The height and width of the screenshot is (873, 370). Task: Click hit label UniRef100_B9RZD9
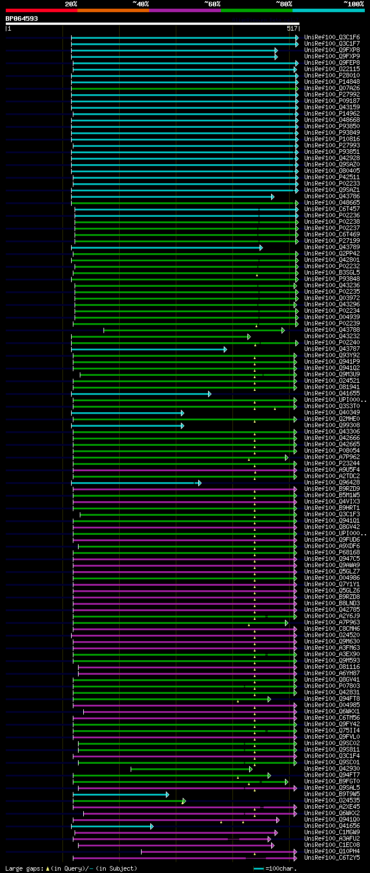point(332,489)
